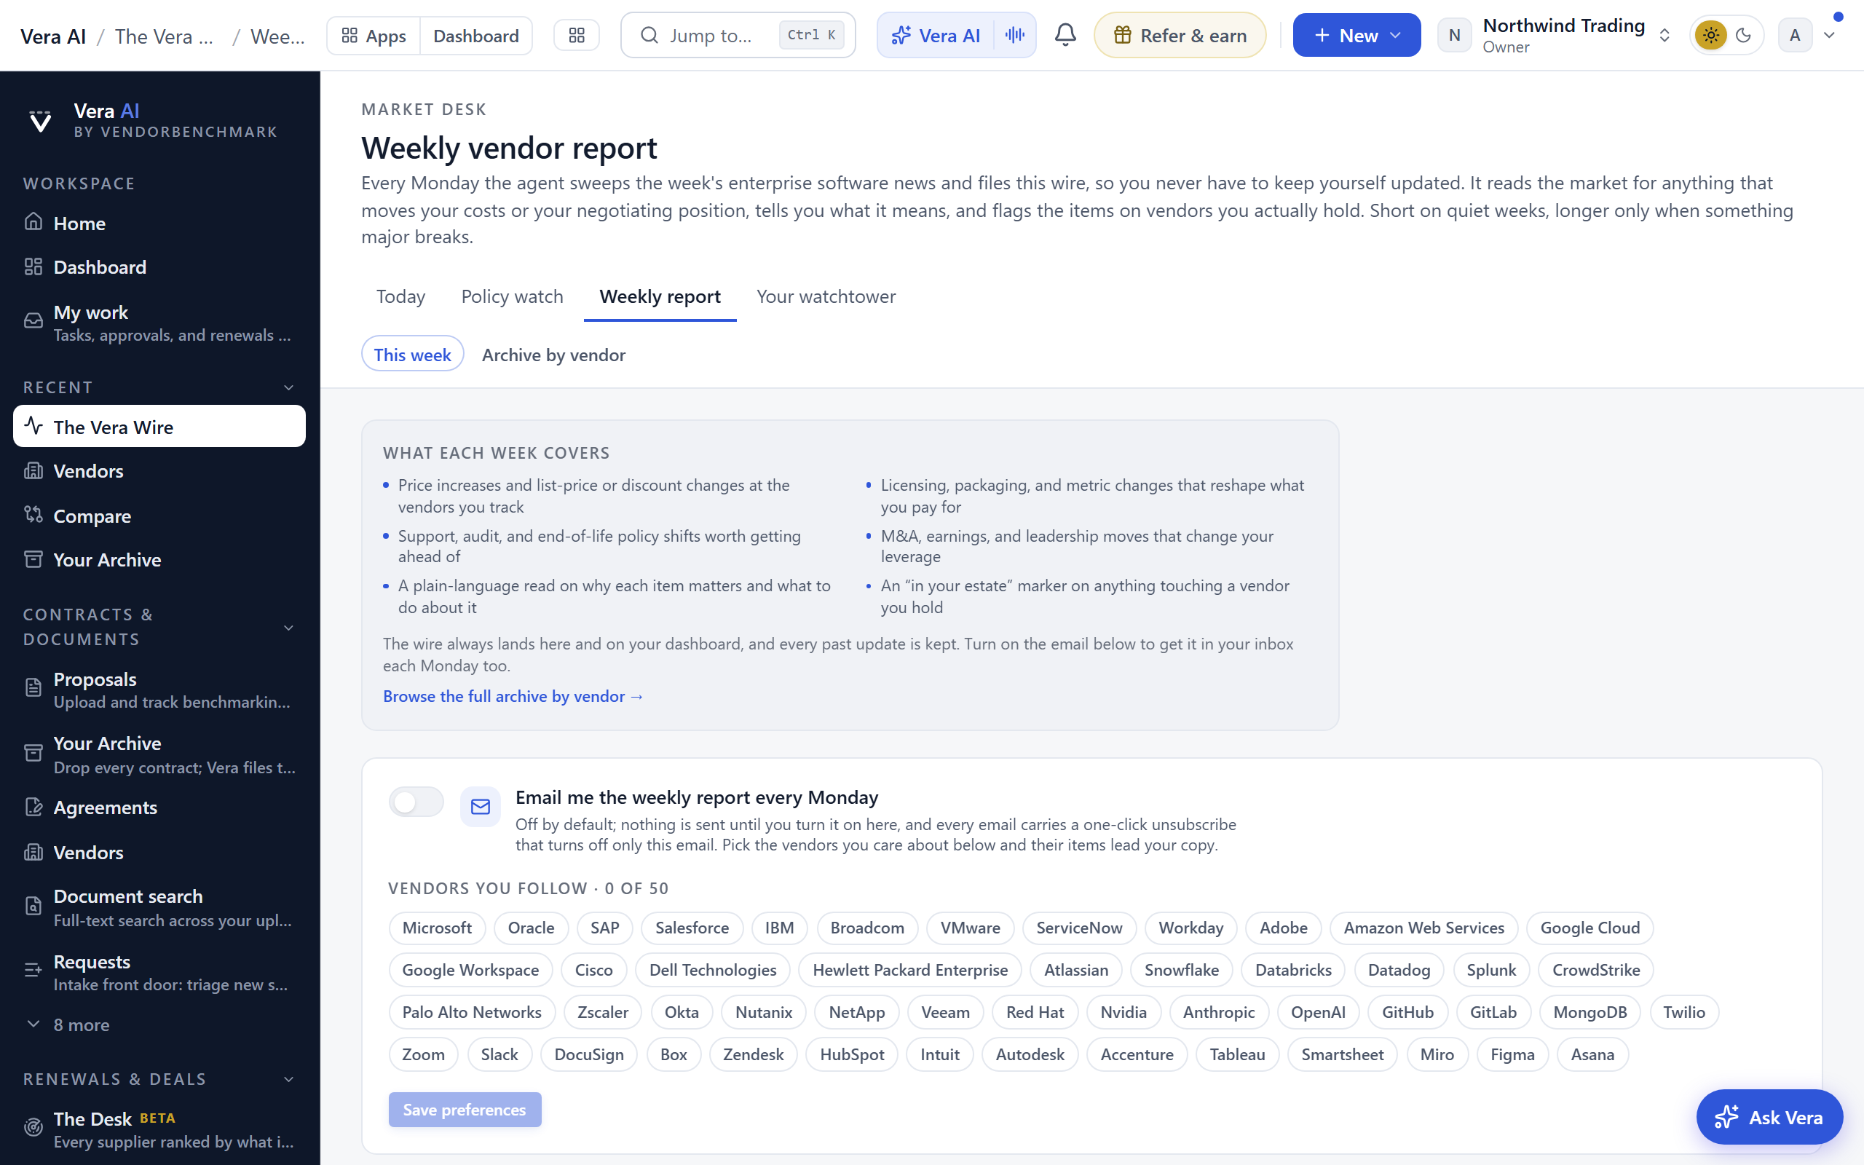Open the Apps menu button
1864x1165 pixels.
(374, 36)
